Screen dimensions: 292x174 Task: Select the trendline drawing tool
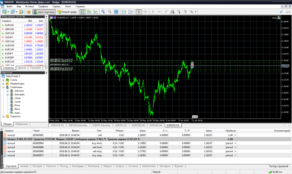coord(166,12)
